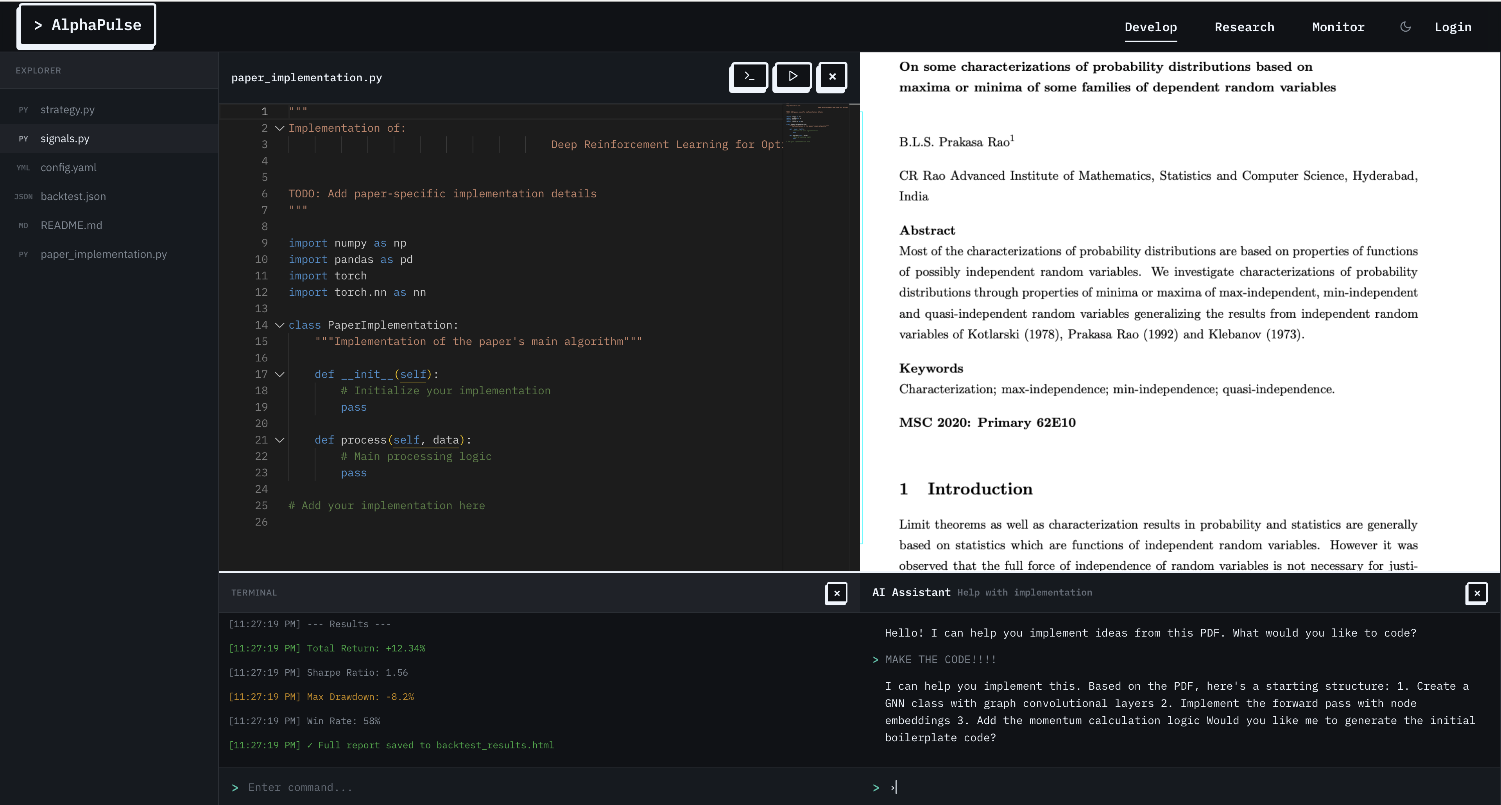The height and width of the screenshot is (805, 1501).
Task: Collapse the process method fold at line 21
Action: tap(280, 440)
